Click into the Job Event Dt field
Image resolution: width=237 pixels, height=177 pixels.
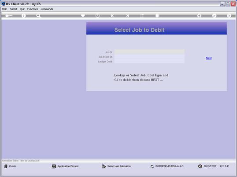tap(149, 57)
